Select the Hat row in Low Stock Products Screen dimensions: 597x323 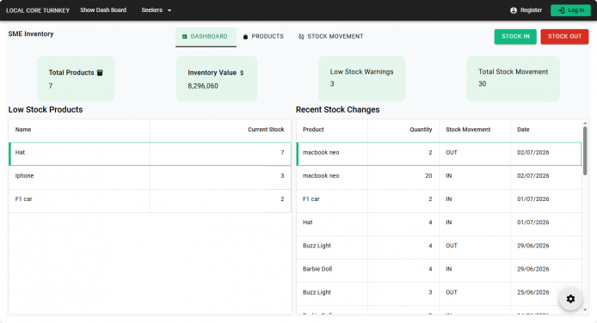tap(150, 154)
